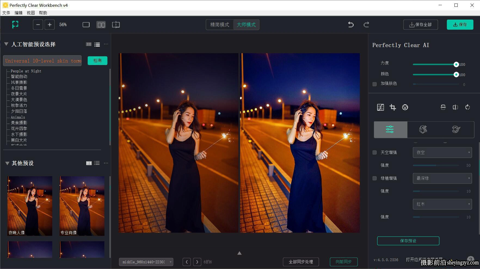
Task: Zoom out with the minus button
Action: pos(38,25)
